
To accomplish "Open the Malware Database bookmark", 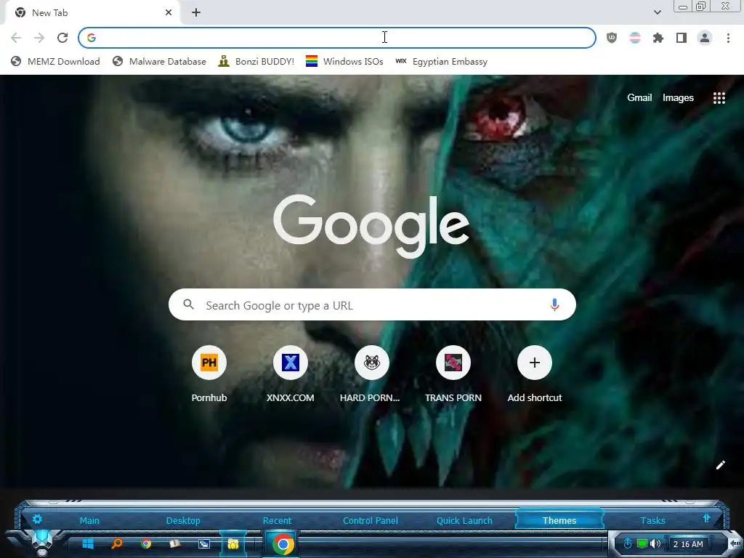I will click(159, 61).
